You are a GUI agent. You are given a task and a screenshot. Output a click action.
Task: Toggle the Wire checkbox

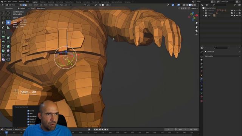click(28, 113)
